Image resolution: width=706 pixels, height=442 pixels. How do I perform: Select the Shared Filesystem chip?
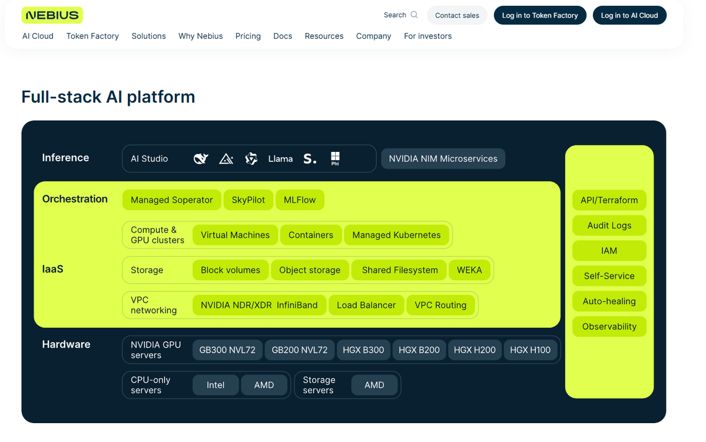[399, 270]
